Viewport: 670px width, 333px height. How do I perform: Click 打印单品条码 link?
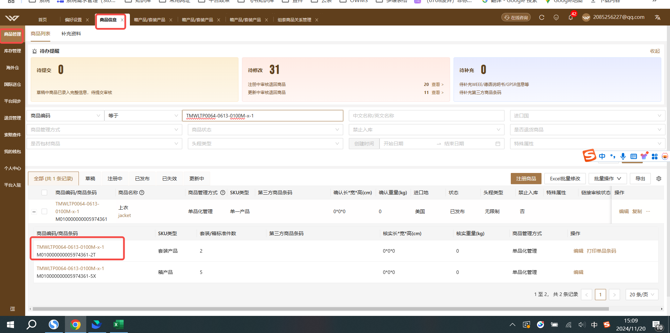[x=601, y=251]
